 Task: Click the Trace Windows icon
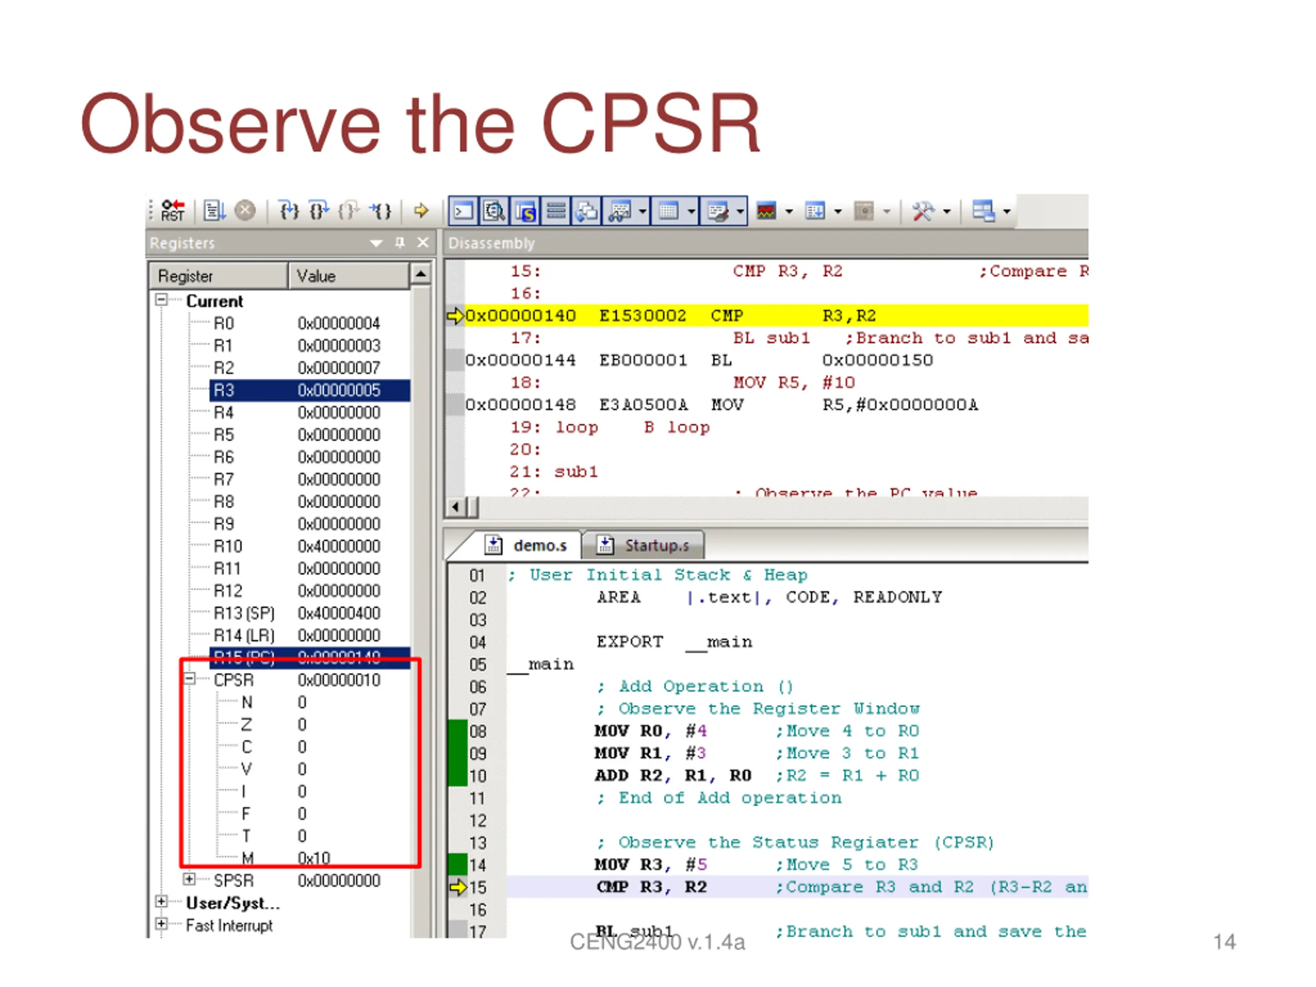pos(815,211)
